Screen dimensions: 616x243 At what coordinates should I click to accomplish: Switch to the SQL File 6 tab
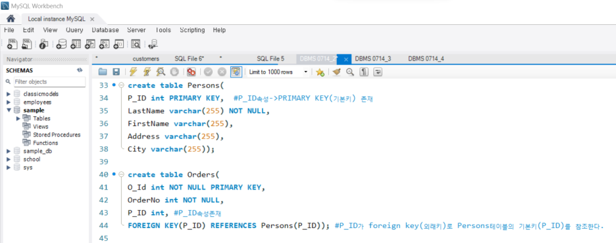tap(190, 59)
